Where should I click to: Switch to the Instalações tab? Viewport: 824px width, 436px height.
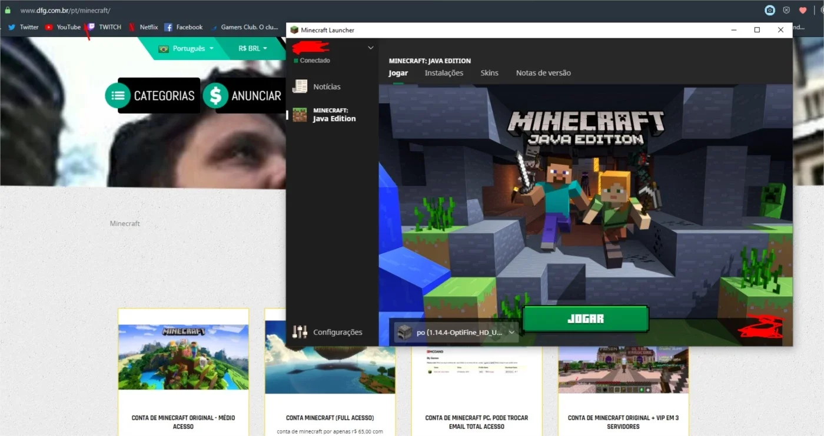(444, 73)
